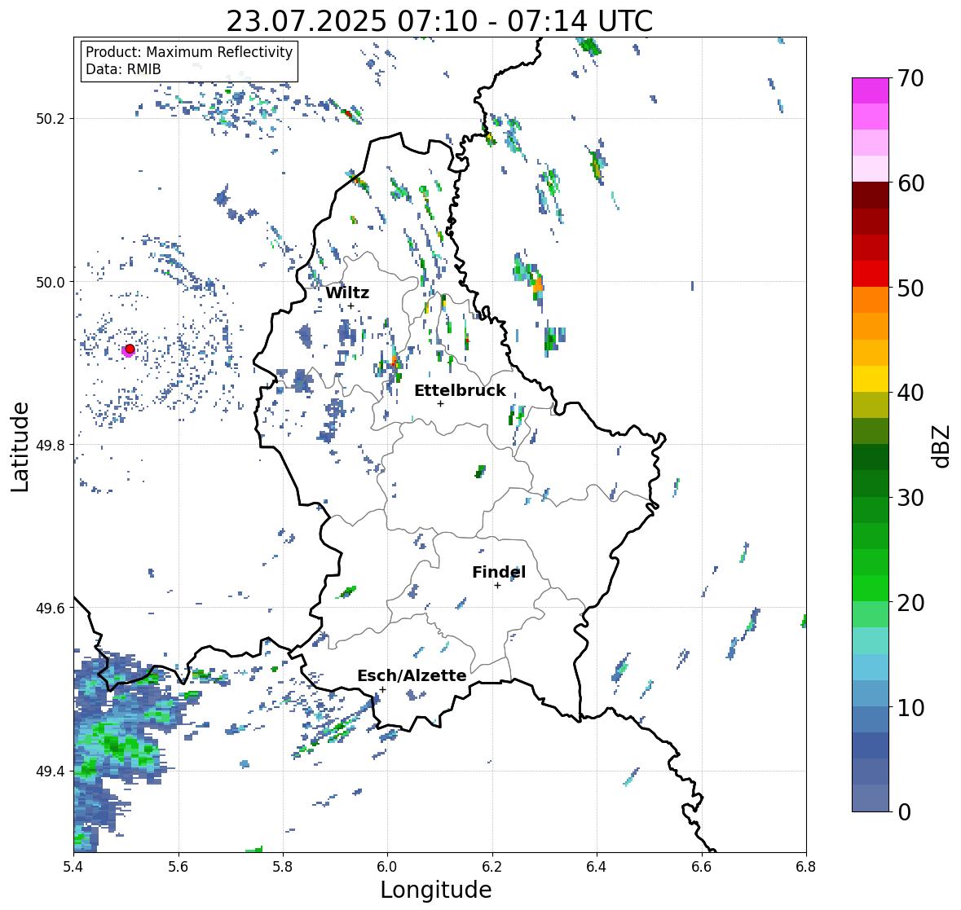
Task: Click the dark maroon colorbar segment below 60
Action: click(x=871, y=196)
